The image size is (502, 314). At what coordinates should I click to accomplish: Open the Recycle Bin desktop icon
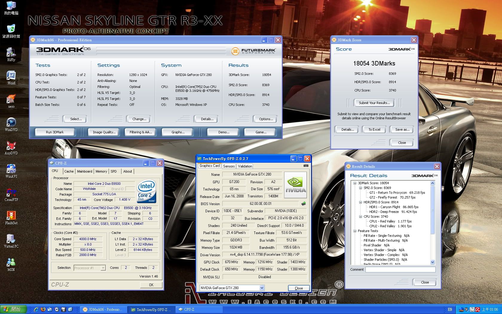(x=11, y=31)
